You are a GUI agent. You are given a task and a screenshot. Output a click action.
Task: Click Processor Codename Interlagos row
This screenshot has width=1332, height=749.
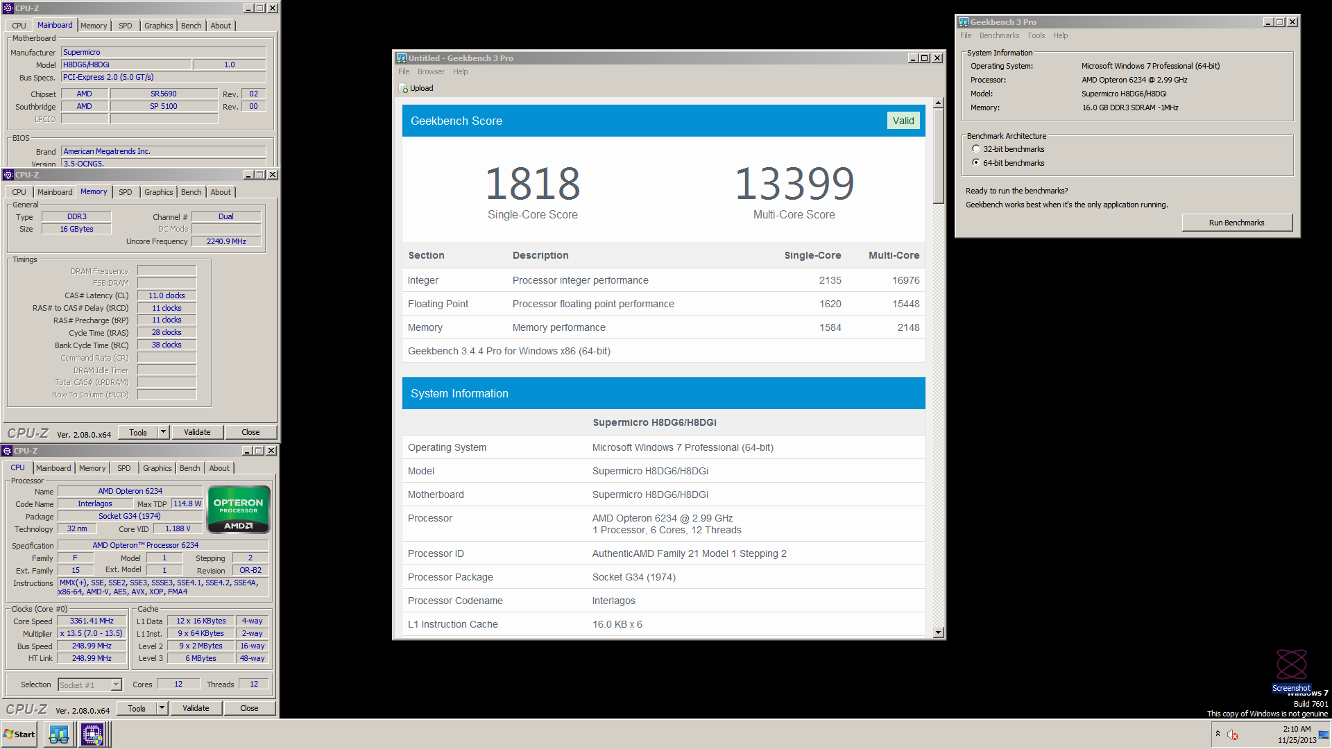click(664, 601)
